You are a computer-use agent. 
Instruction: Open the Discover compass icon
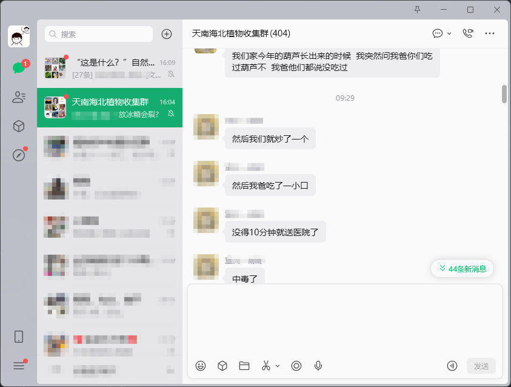click(x=19, y=155)
